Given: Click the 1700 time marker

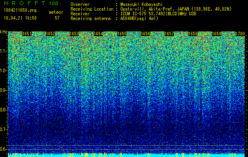Looking at the screenshot, I should pos(241,34).
